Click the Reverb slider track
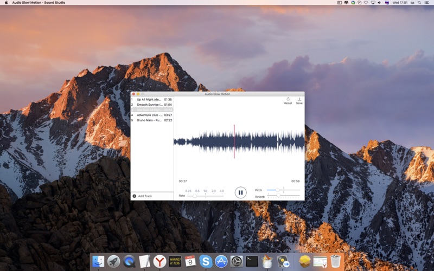 coord(284,196)
